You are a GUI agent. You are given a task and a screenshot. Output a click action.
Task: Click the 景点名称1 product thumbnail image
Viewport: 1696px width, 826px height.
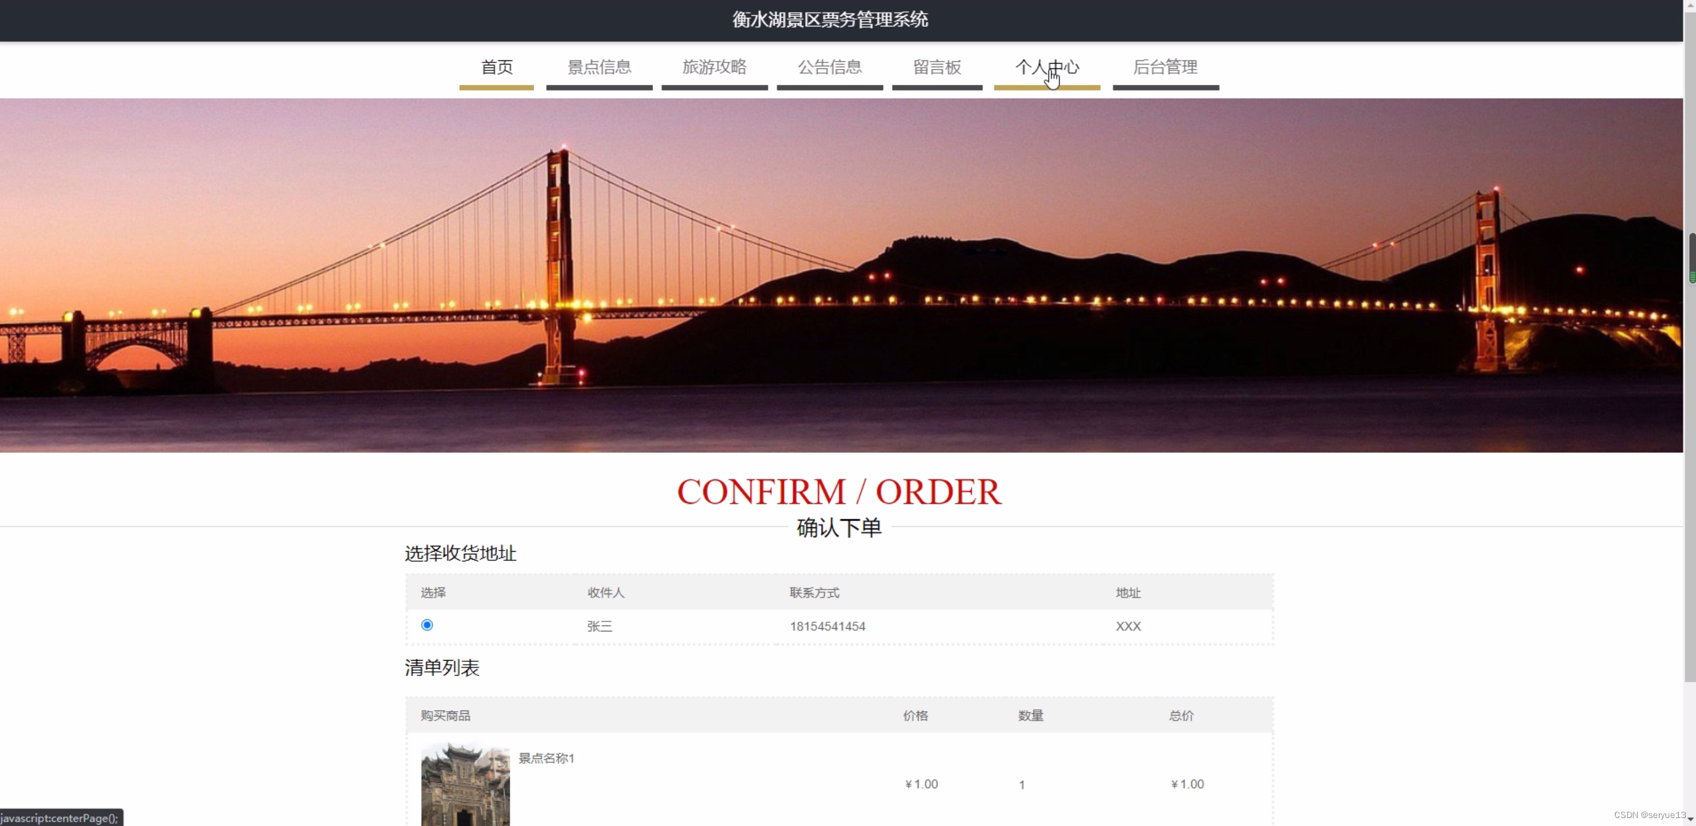click(x=465, y=784)
